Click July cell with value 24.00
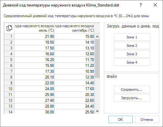The height and width of the screenshot is (127, 163). tap(35, 89)
